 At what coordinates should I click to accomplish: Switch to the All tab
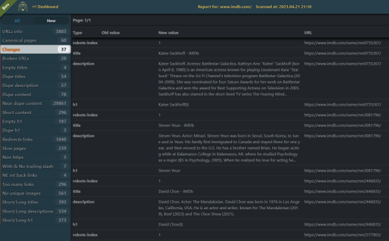(x=17, y=21)
